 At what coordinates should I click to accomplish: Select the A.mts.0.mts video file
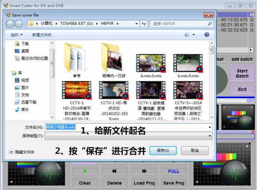point(151,66)
